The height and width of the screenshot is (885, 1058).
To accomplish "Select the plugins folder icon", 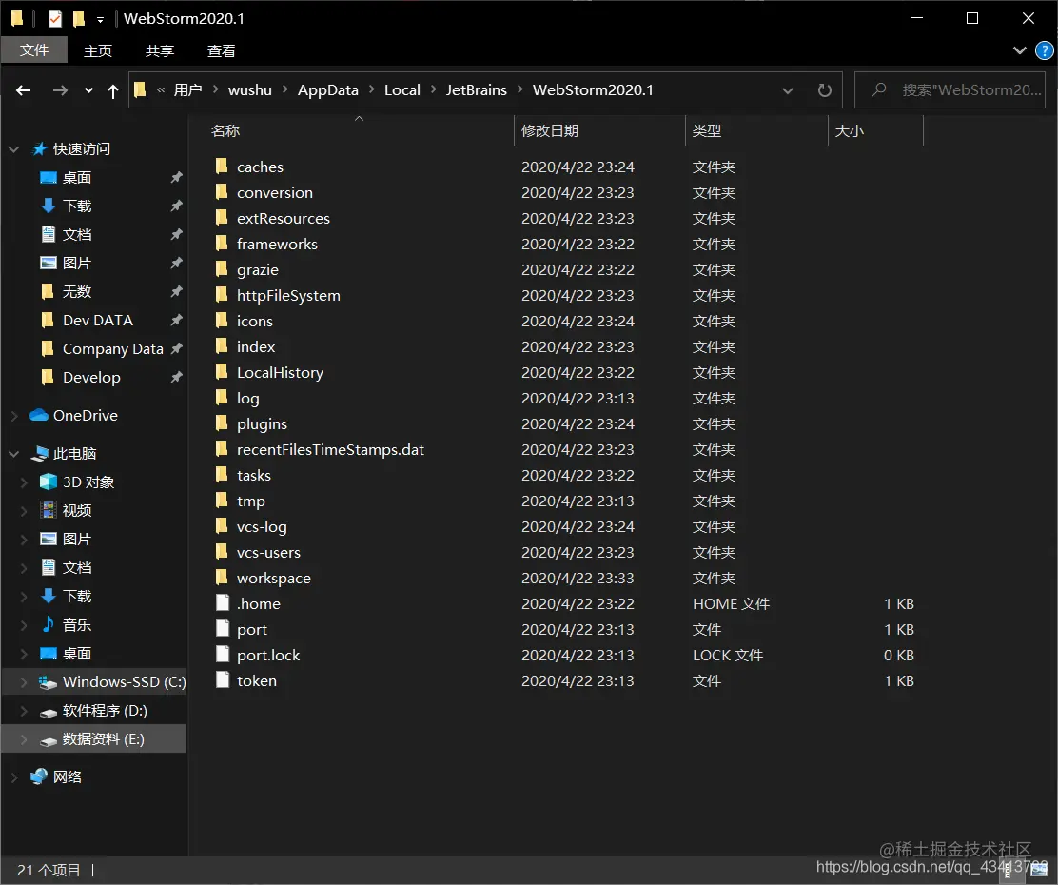I will [222, 423].
